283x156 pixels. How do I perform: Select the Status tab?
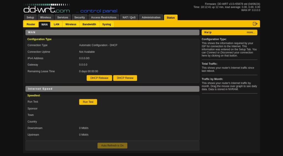click(171, 17)
